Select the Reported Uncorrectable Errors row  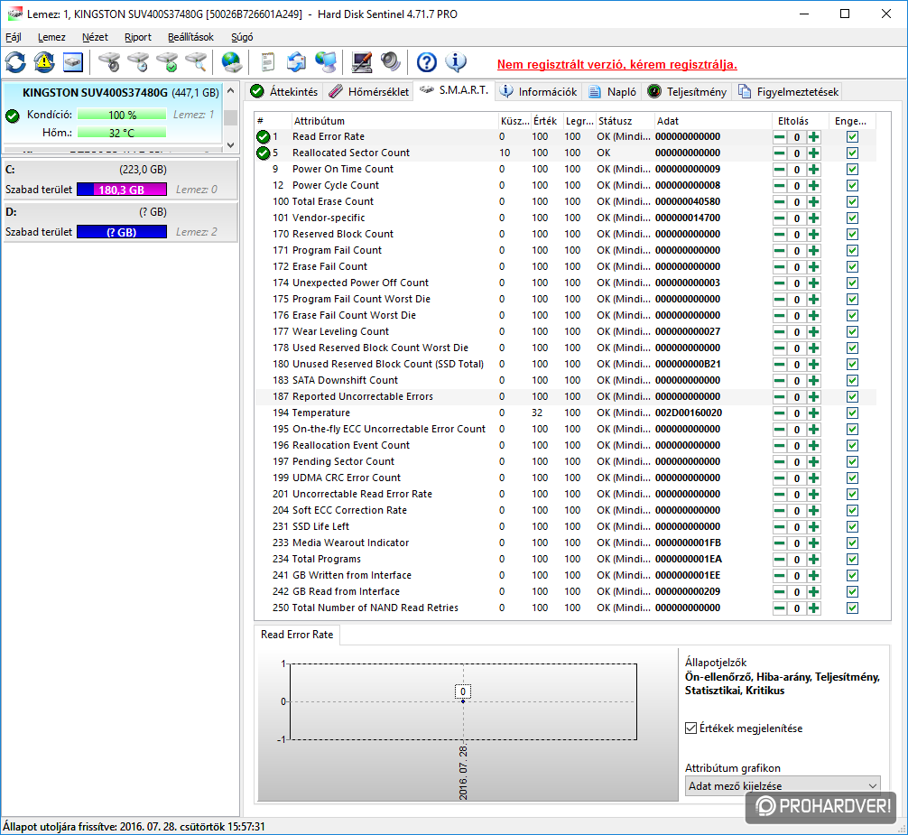click(x=565, y=396)
